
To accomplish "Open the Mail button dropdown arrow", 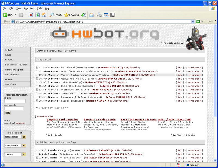I will [95, 15].
